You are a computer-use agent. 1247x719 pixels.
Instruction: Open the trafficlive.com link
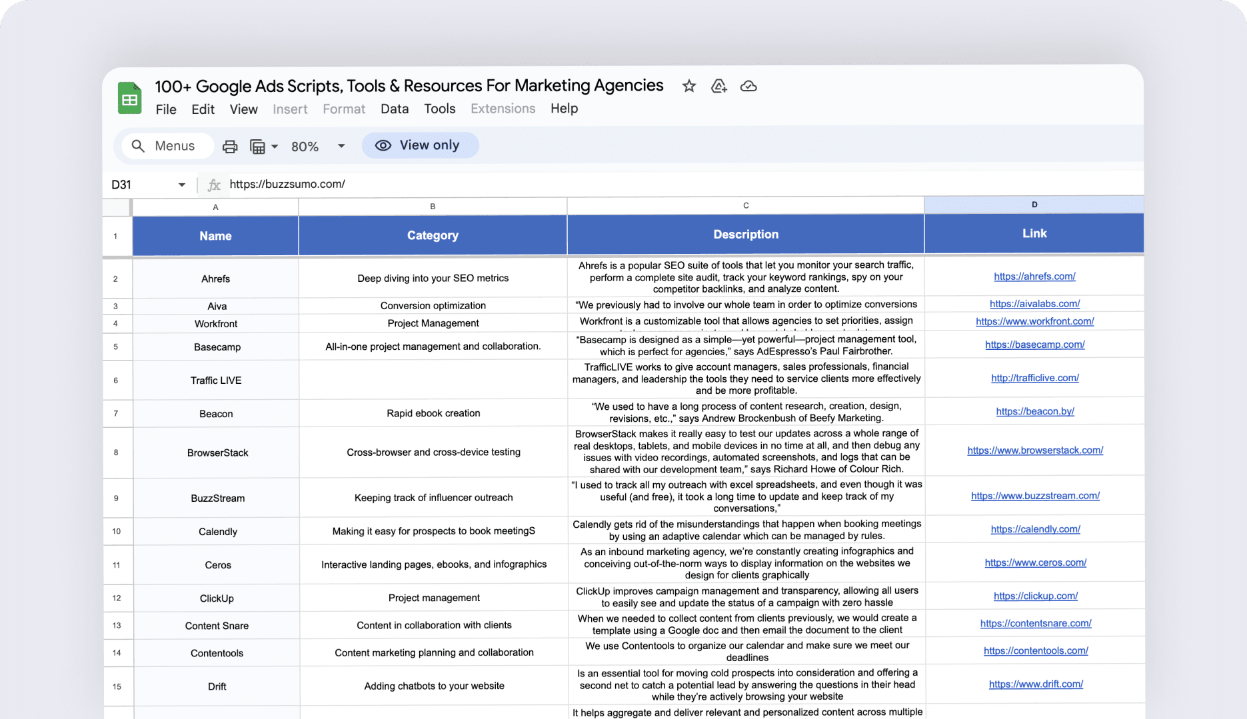pyautogui.click(x=1034, y=378)
